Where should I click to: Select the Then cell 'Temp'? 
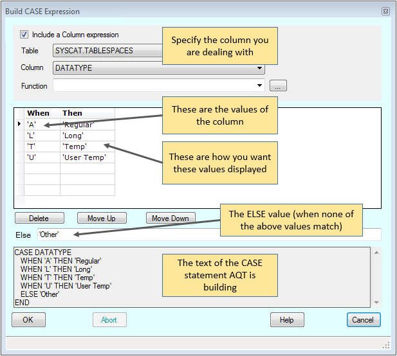88,147
